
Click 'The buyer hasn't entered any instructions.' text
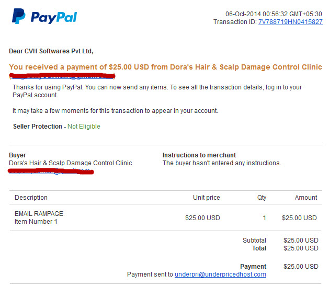coord(222,163)
